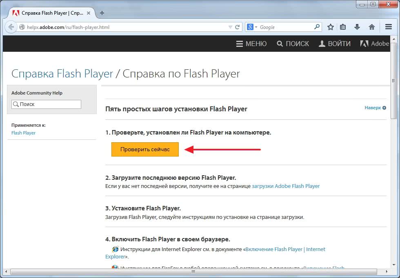Click step 3 heading Установите Flash Player

tap(143, 208)
